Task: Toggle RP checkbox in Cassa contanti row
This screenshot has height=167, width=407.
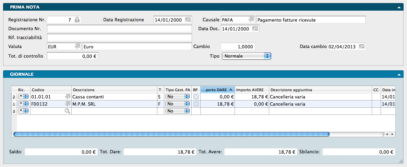Action: tap(196, 97)
